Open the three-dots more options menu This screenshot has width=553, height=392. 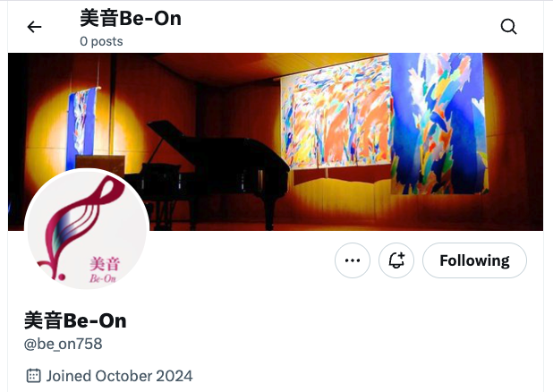tap(353, 260)
